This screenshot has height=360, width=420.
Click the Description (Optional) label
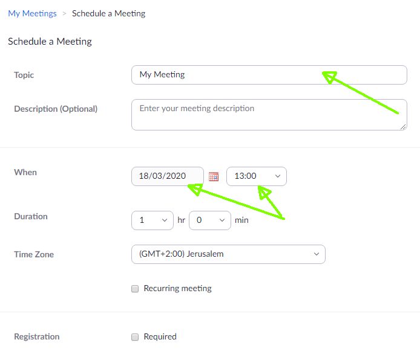(x=56, y=109)
